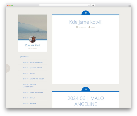137x116 pixels.
Task: Click the red close window button
Action: [x=8, y=5]
